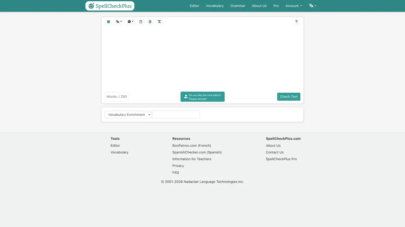Click inside the main text editor area
Screen dimensions: 405x227
click(202, 58)
